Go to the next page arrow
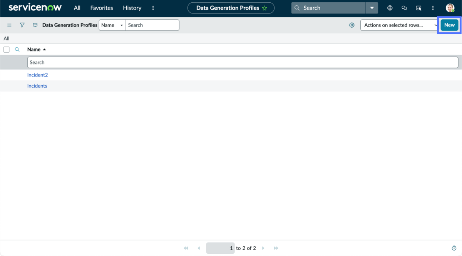462x256 pixels. click(263, 248)
